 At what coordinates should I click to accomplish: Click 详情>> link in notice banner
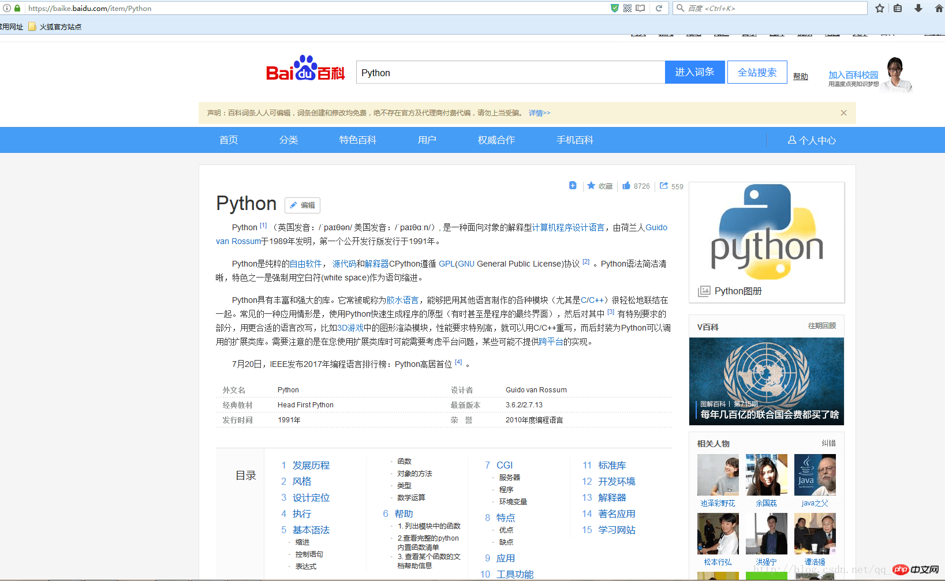pyautogui.click(x=539, y=113)
